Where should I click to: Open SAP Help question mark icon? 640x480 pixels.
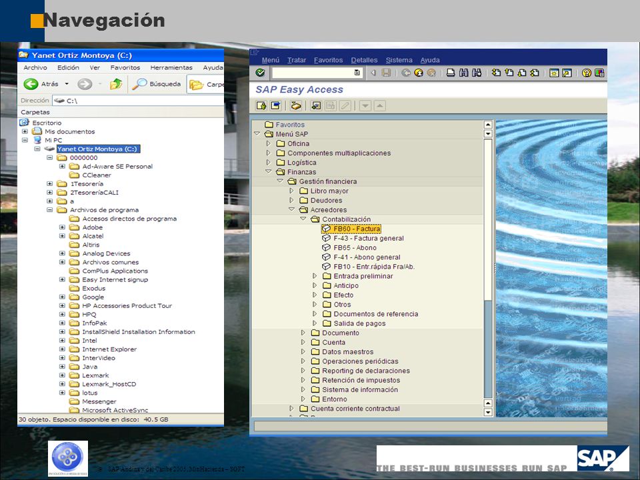coord(587,73)
